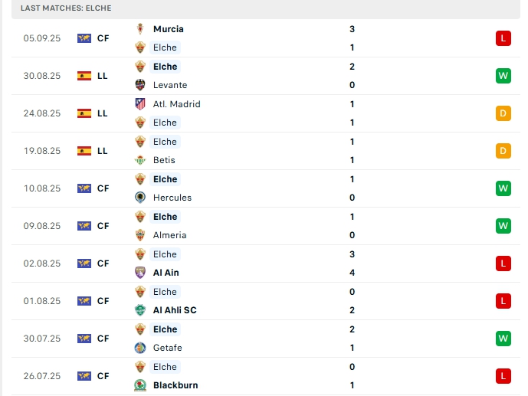Select the Last Matches: Elche header

click(66, 8)
